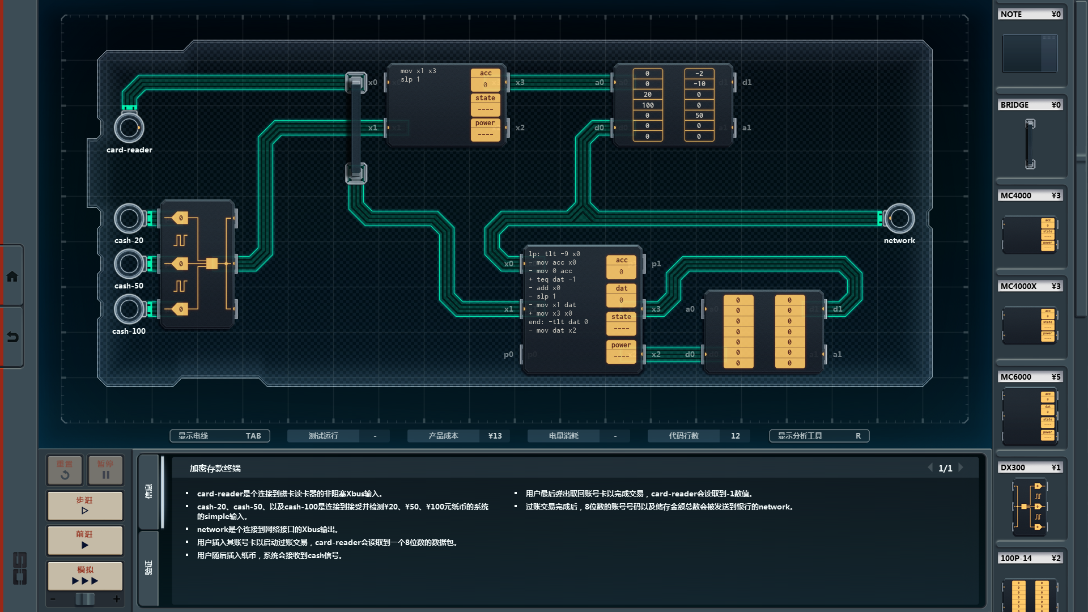Go to previous info page arrow
The image size is (1088, 612).
click(930, 468)
